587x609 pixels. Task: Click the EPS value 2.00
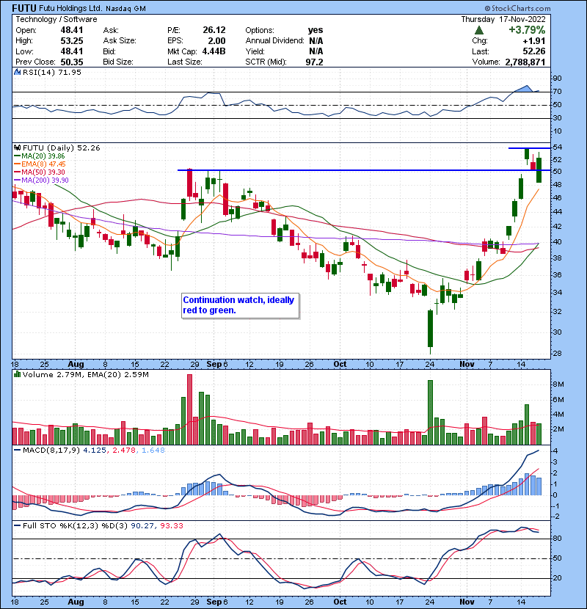coord(216,41)
